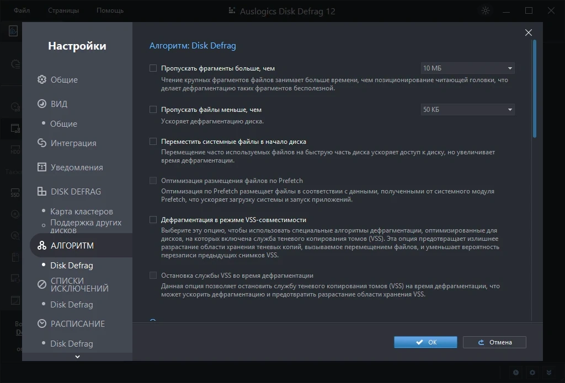The width and height of the screenshot is (565, 383).
Task: Confirm settings with the OK button
Action: (425, 342)
